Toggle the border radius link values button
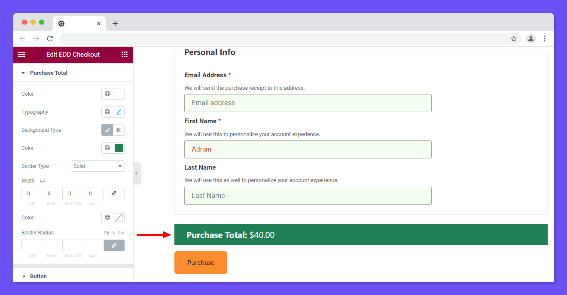The width and height of the screenshot is (567, 295). (114, 246)
